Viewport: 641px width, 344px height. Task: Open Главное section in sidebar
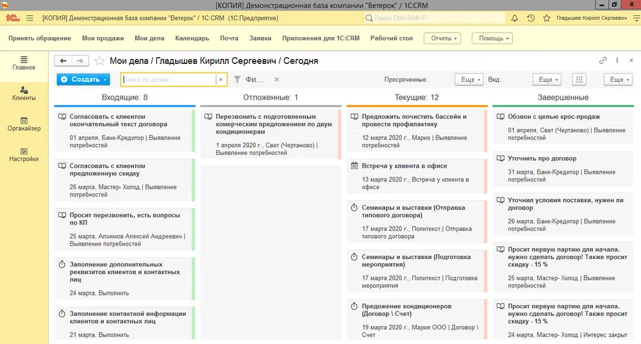(x=24, y=63)
